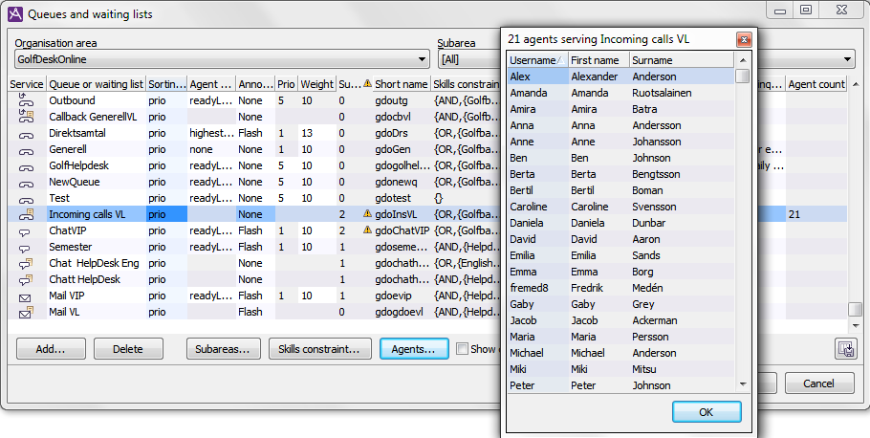The height and width of the screenshot is (438, 870).
Task: Click the Chat HelpDesk Eng service icon
Action: 26,263
